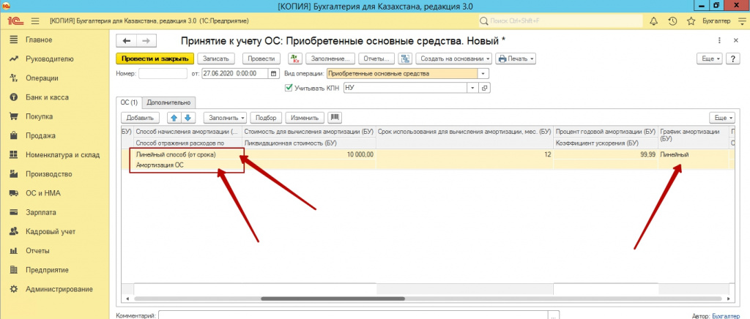Image resolution: width=750 pixels, height=319 pixels.
Task: Expand Заполнить dropdown
Action: pyautogui.click(x=225, y=118)
